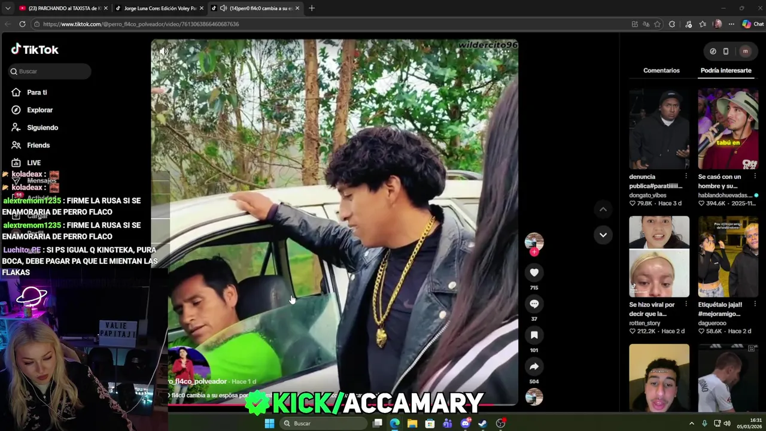Go to next video with down chevron

pos(603,235)
